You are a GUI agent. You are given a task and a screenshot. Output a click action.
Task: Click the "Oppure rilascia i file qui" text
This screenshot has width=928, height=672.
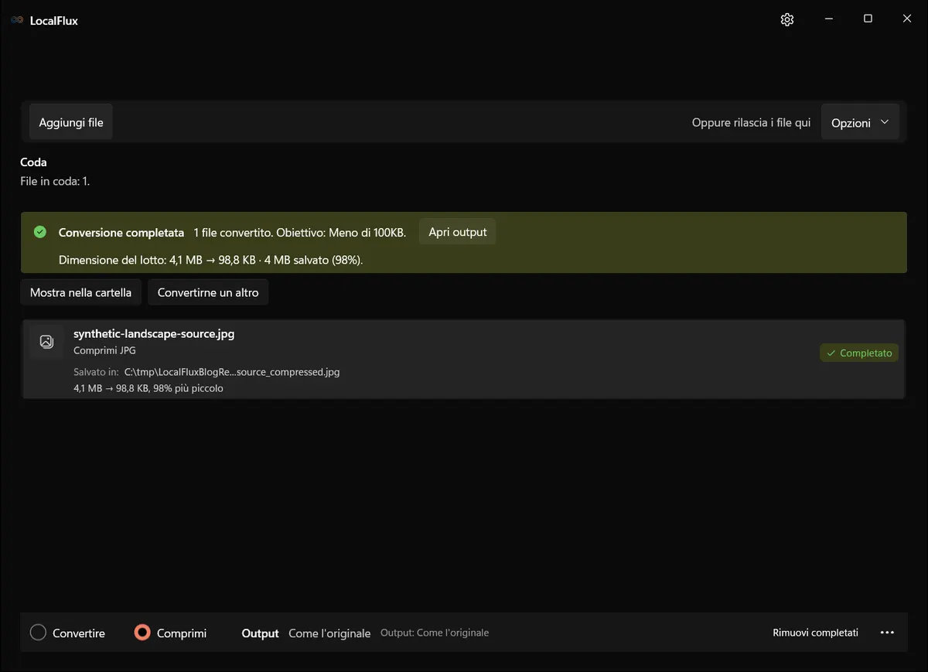(752, 123)
